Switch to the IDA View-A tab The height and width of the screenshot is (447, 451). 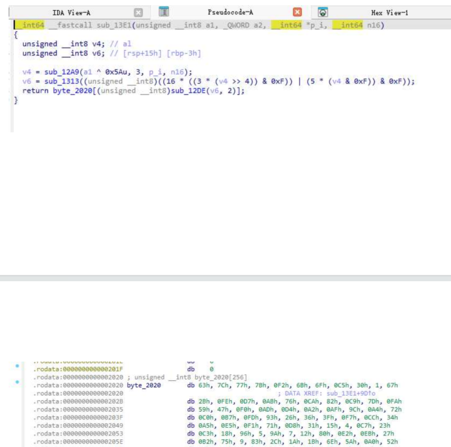pyautogui.click(x=71, y=12)
